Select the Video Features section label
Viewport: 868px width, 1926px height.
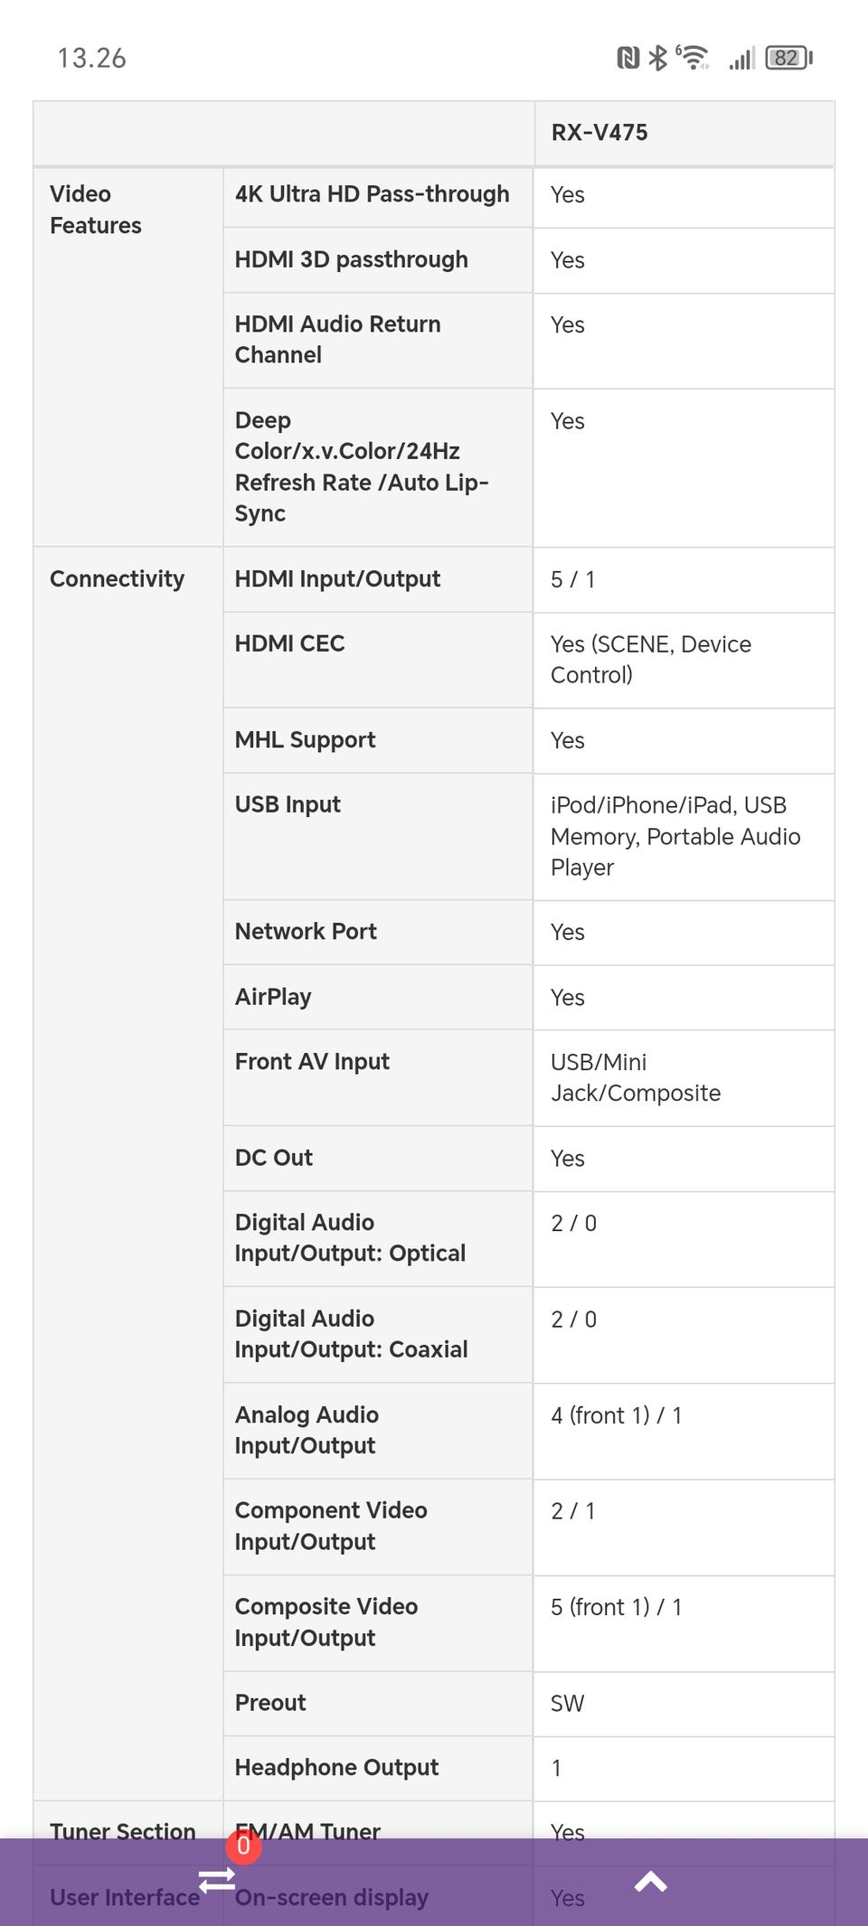pos(95,210)
